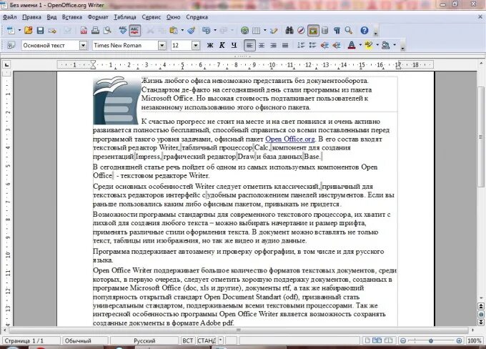Open the Вид menu
The width and height of the screenshot is (486, 349).
pos(51,17)
